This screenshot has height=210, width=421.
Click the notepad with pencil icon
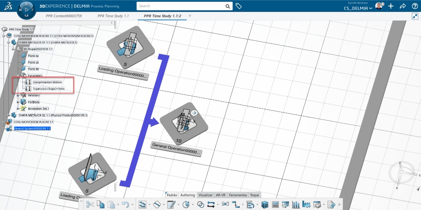coord(171,205)
